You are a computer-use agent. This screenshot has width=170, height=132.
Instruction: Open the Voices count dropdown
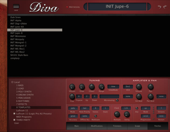pos(96,108)
